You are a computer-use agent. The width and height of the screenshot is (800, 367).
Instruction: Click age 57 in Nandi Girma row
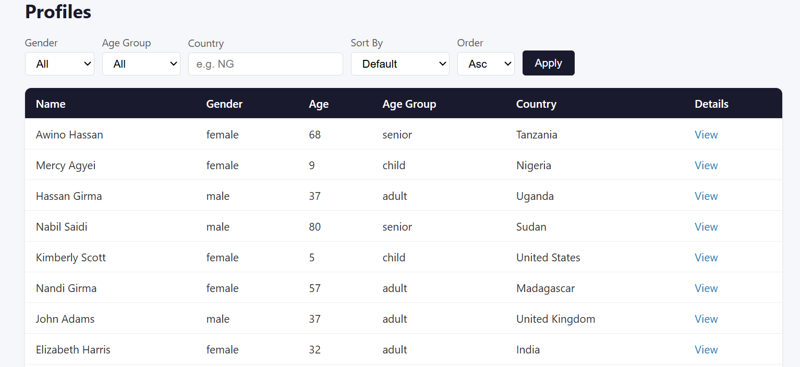tap(314, 288)
